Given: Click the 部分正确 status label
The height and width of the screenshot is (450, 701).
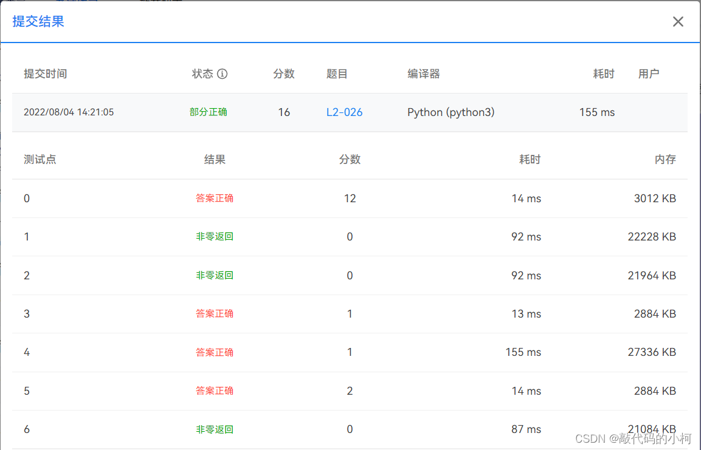Looking at the screenshot, I should [208, 112].
